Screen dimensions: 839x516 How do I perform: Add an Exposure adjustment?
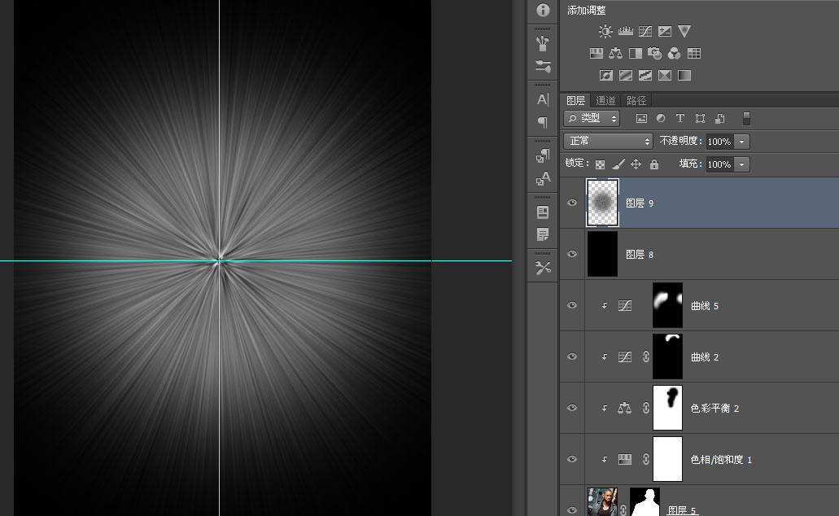coord(665,32)
